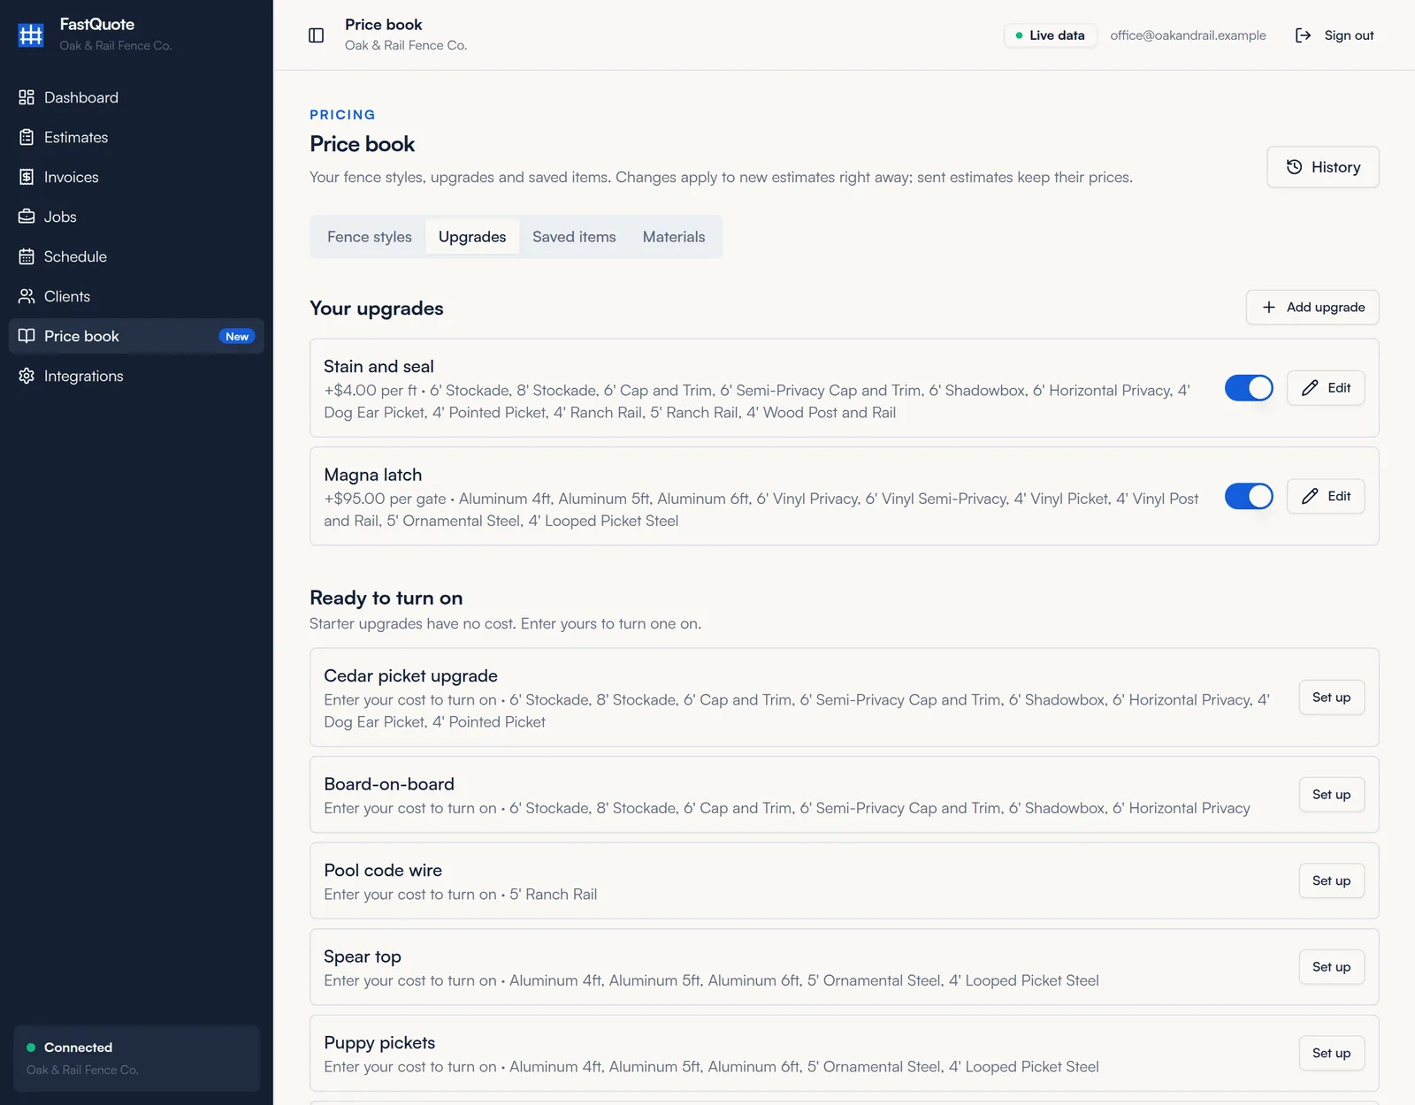This screenshot has height=1105, width=1415.
Task: Go to Estimates in the sidebar
Action: 136,137
